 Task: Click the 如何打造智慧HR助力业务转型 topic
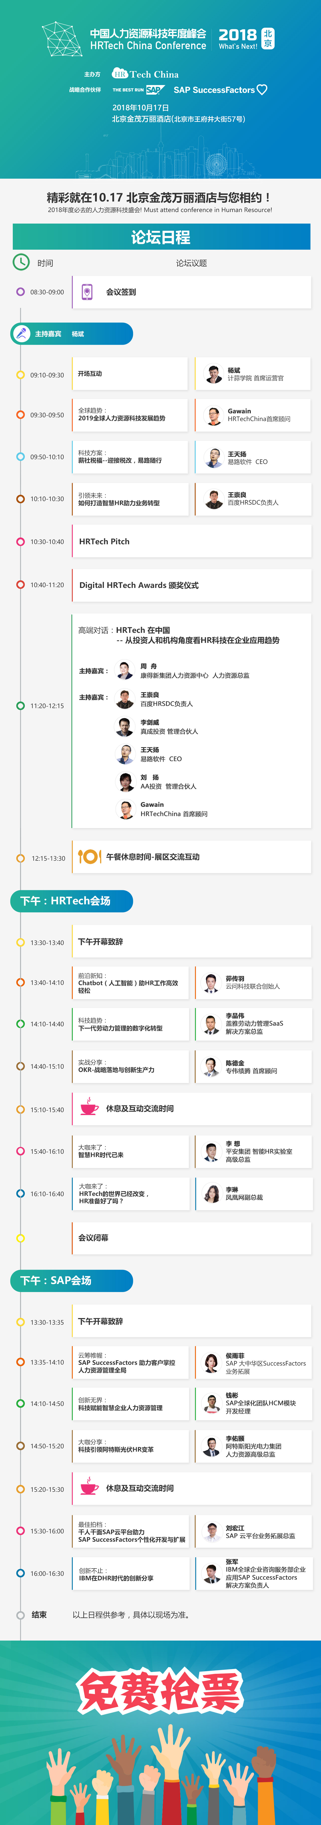click(x=119, y=503)
